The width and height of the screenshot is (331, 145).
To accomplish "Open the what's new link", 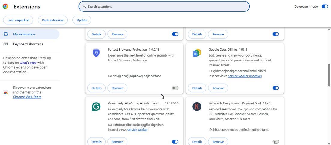I will pyautogui.click(x=28, y=63).
